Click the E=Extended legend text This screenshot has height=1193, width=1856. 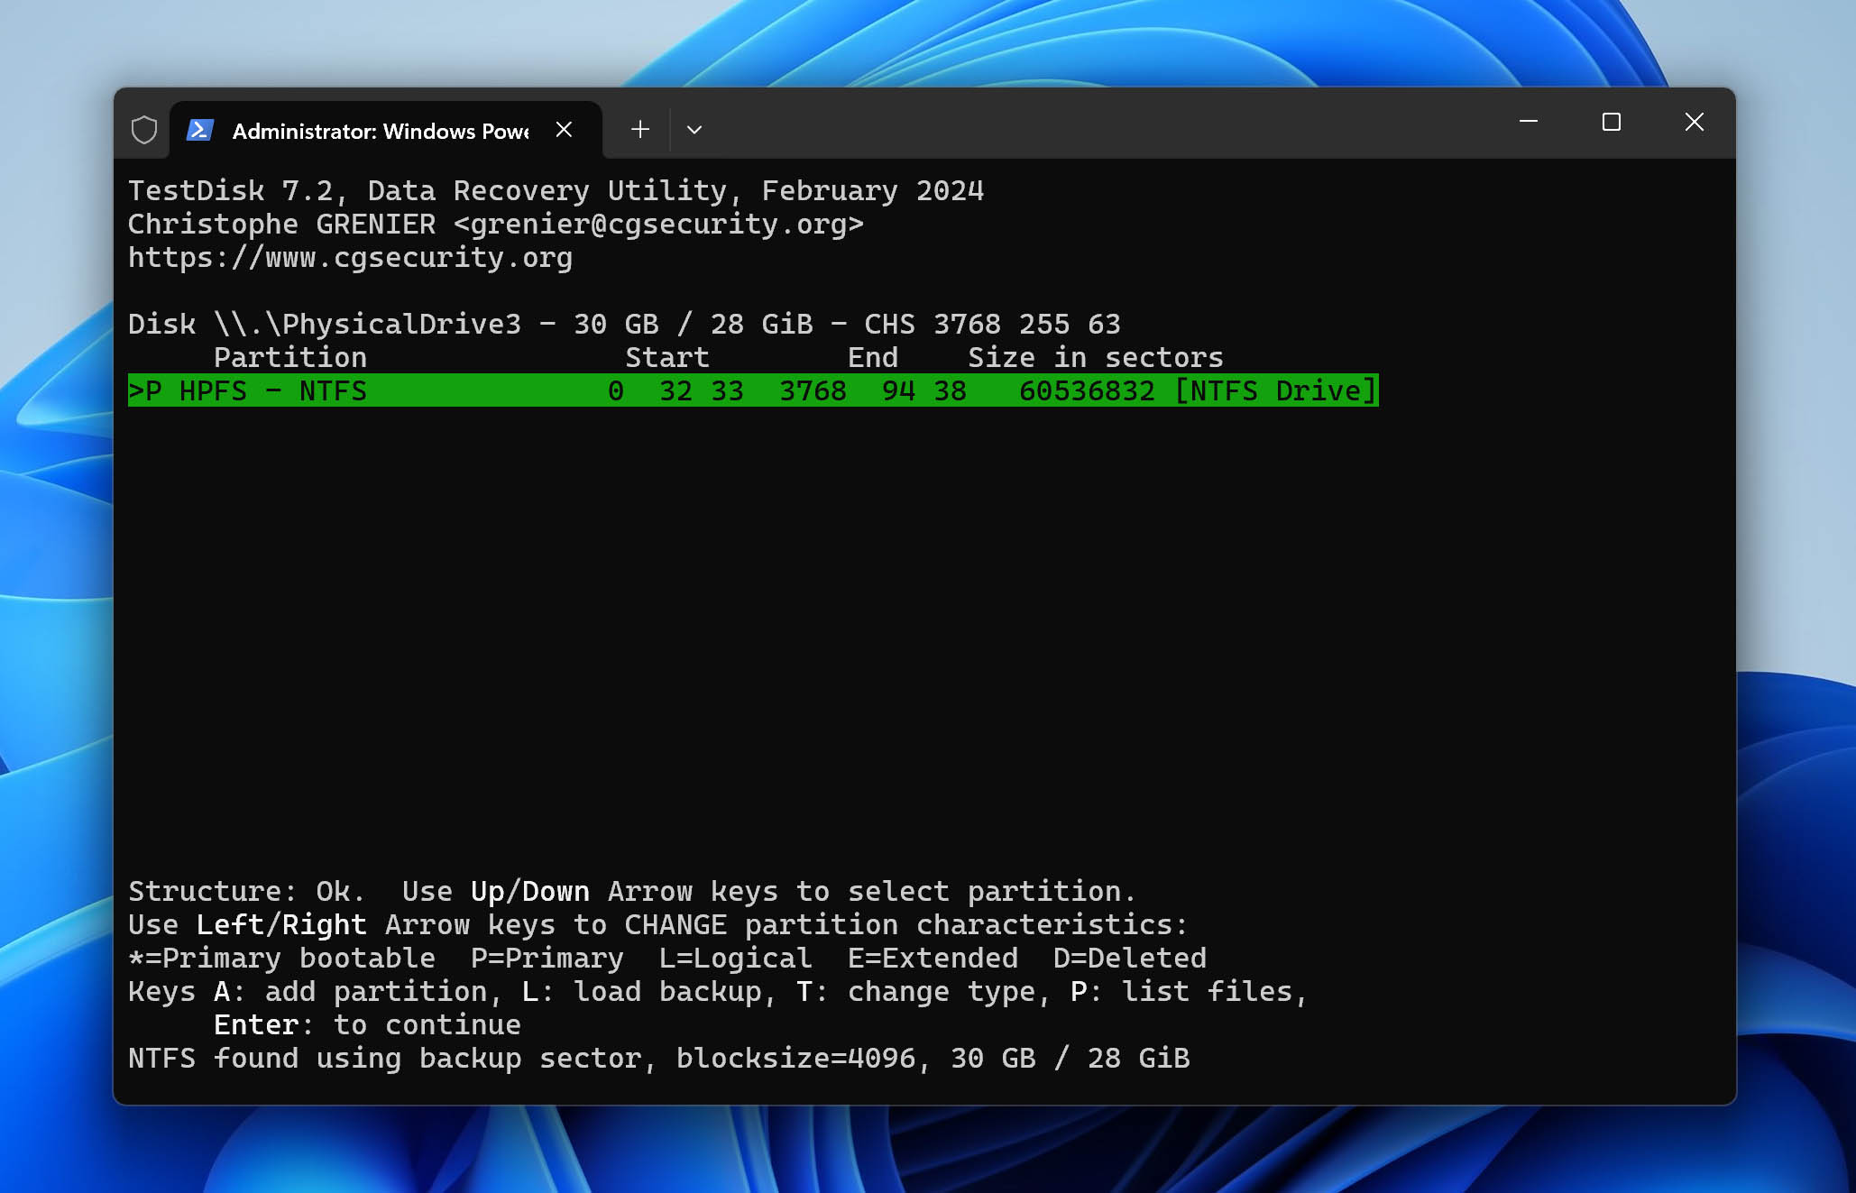[933, 959]
